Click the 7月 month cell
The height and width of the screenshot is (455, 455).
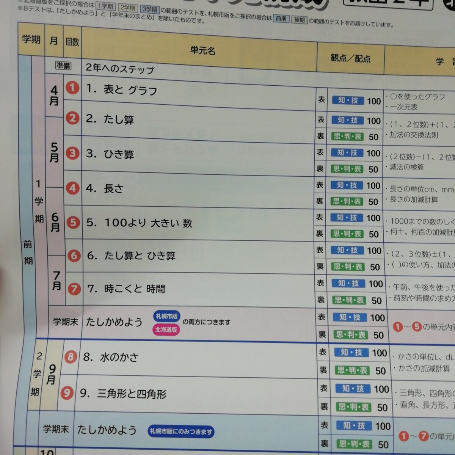coord(56,281)
